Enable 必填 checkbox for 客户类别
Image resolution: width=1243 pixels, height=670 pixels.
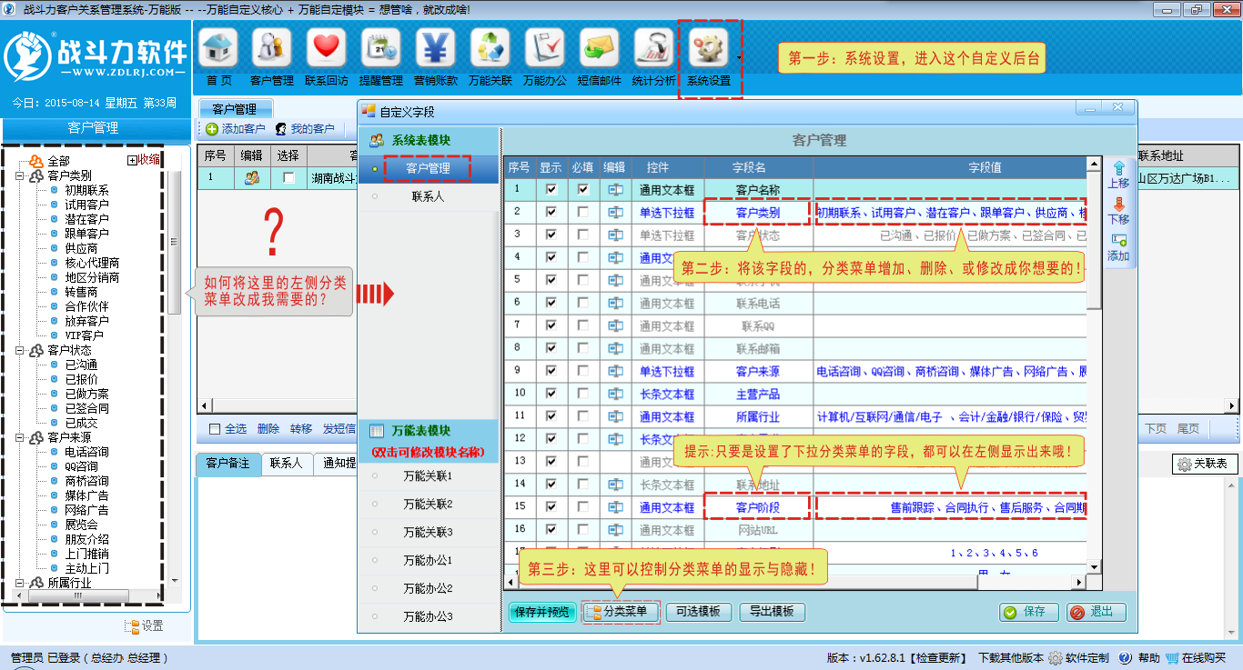[583, 213]
